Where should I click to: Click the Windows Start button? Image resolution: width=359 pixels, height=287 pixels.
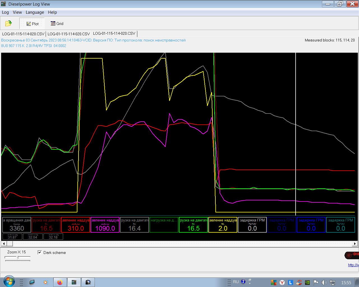9,282
